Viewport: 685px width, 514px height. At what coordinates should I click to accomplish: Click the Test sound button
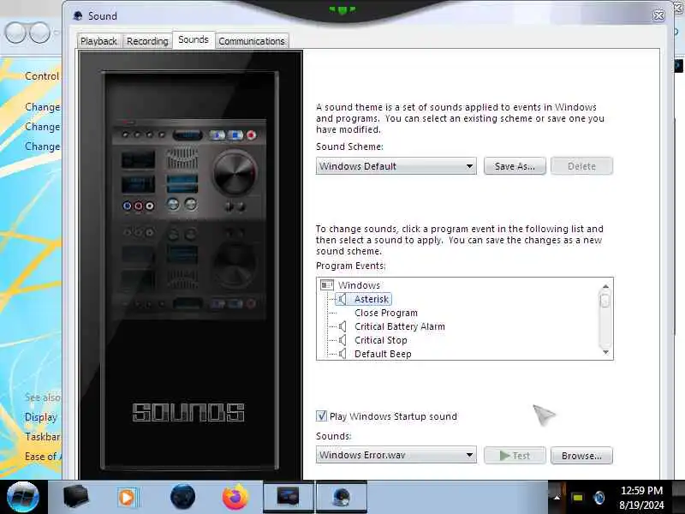(515, 456)
